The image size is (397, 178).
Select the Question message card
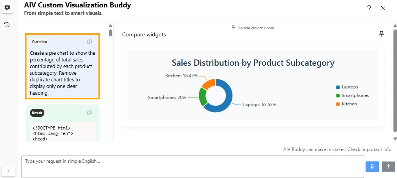pyautogui.click(x=62, y=66)
